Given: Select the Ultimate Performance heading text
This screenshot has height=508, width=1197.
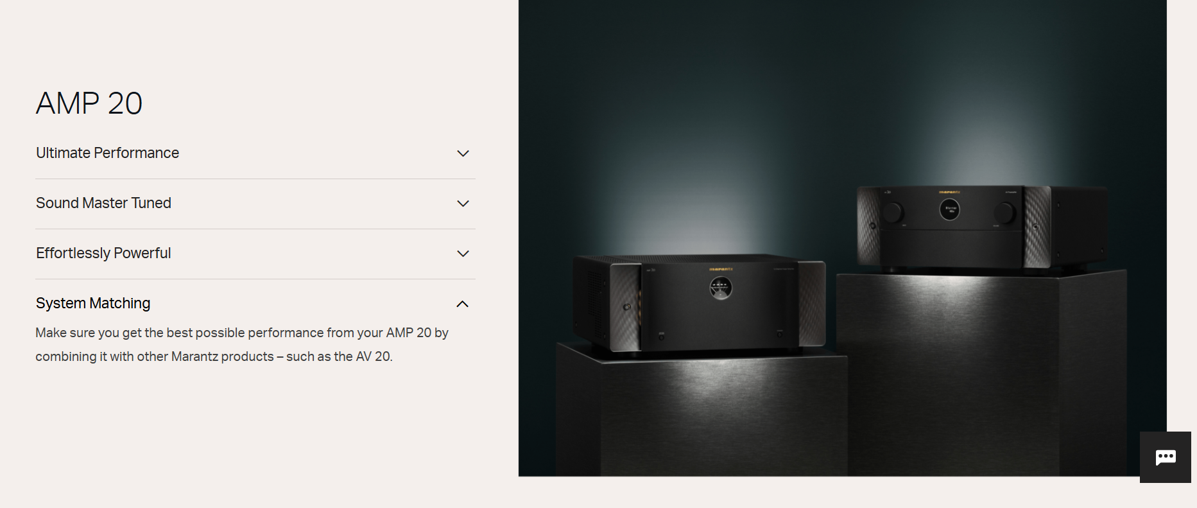Looking at the screenshot, I should click(x=107, y=153).
